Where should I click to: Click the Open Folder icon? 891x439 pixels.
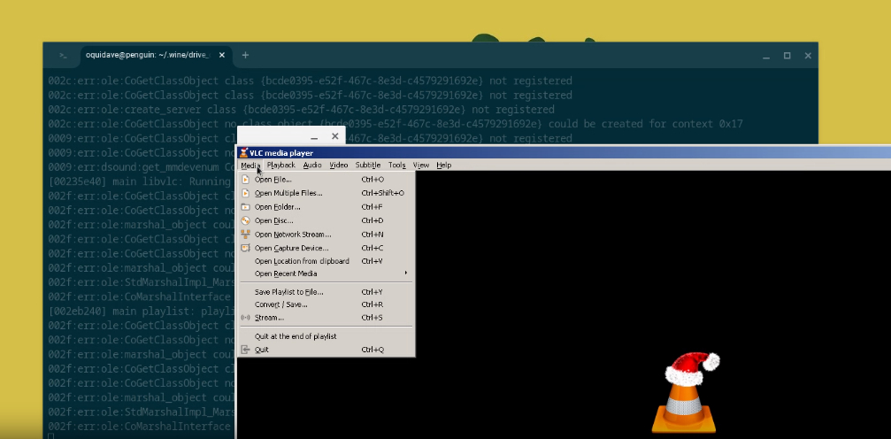click(245, 207)
